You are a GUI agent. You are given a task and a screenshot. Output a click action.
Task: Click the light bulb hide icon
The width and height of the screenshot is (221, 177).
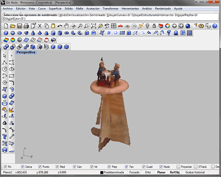[147, 26]
